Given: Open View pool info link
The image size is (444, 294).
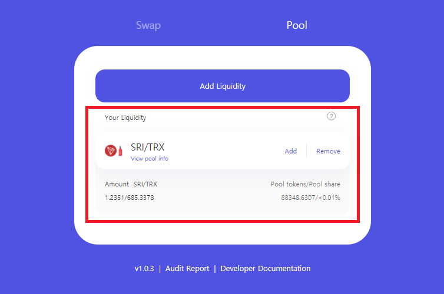Looking at the screenshot, I should coord(150,159).
